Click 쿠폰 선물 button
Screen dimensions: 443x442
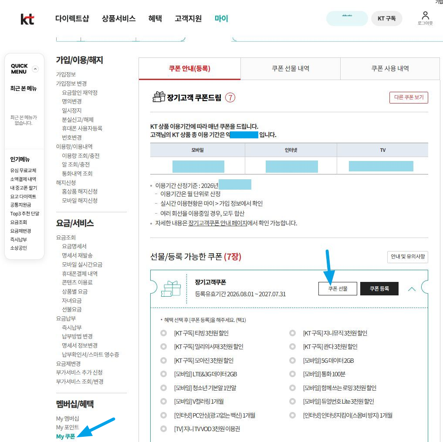coord(338,288)
